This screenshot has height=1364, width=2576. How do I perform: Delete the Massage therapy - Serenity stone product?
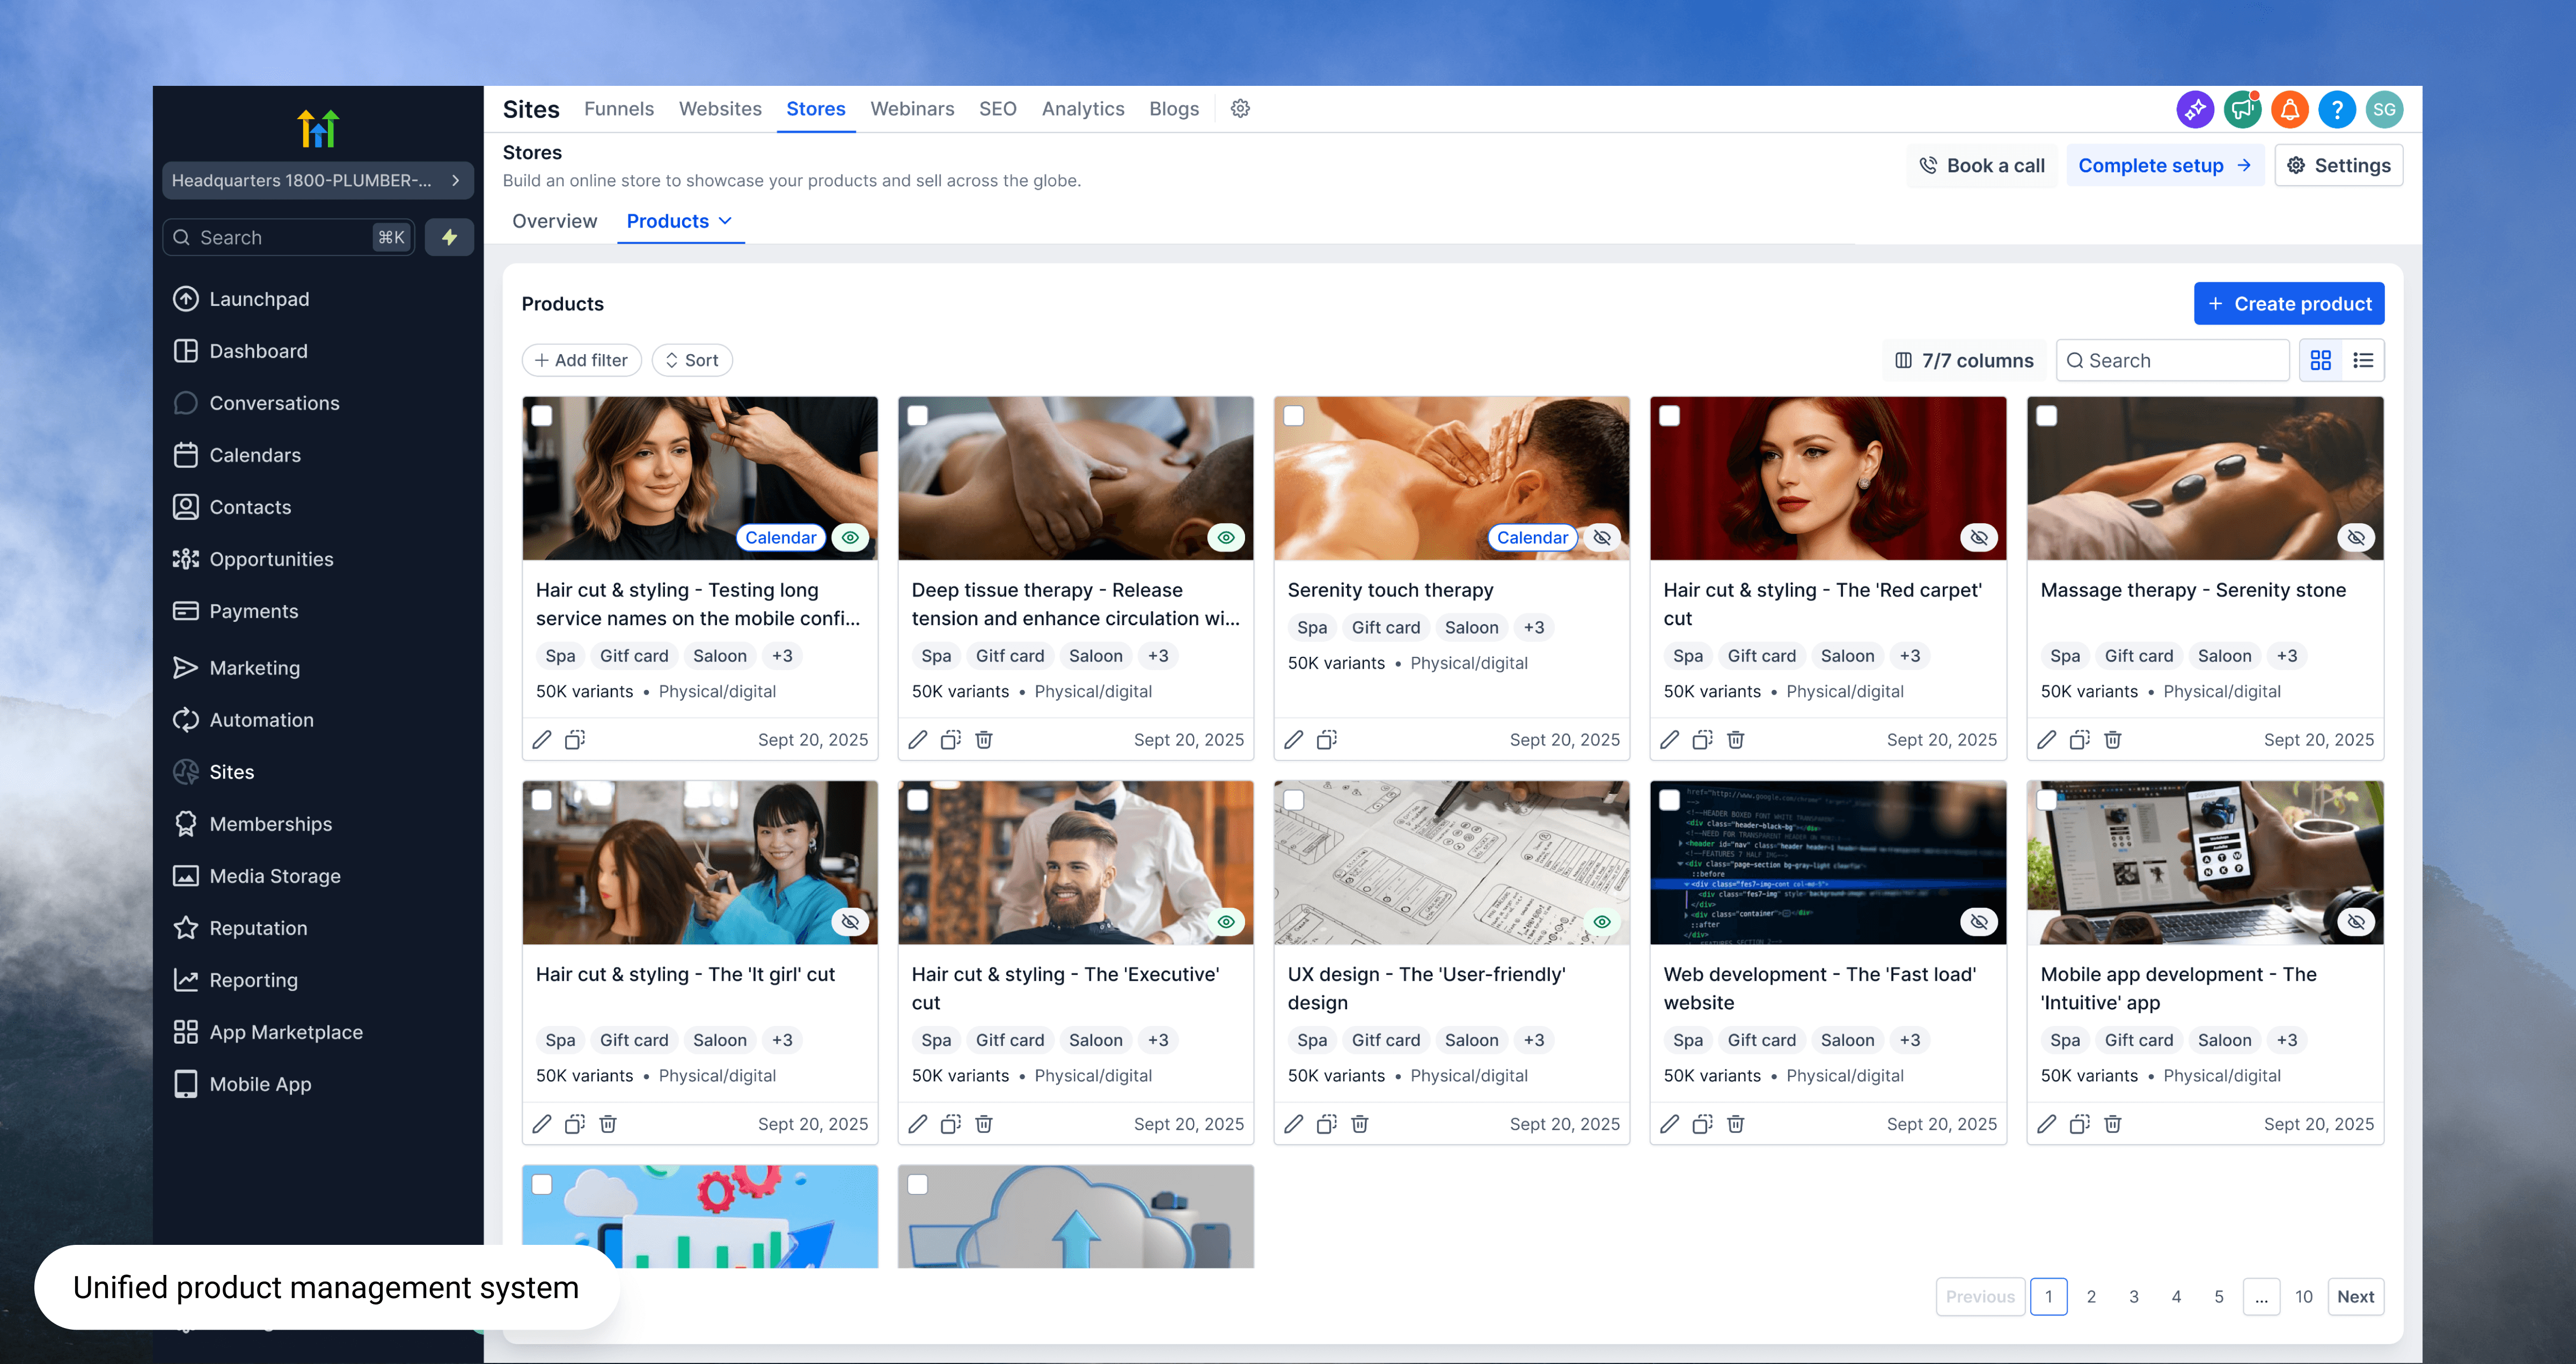[x=2112, y=740]
